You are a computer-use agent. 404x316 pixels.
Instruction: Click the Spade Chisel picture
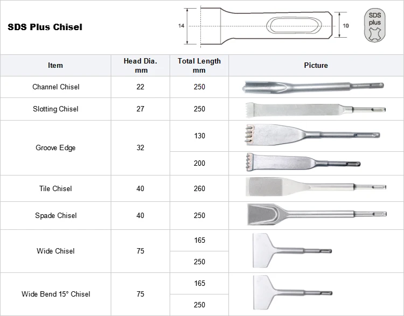(x=317, y=214)
